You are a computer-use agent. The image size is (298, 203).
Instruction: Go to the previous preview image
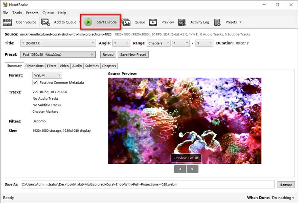click(180, 169)
